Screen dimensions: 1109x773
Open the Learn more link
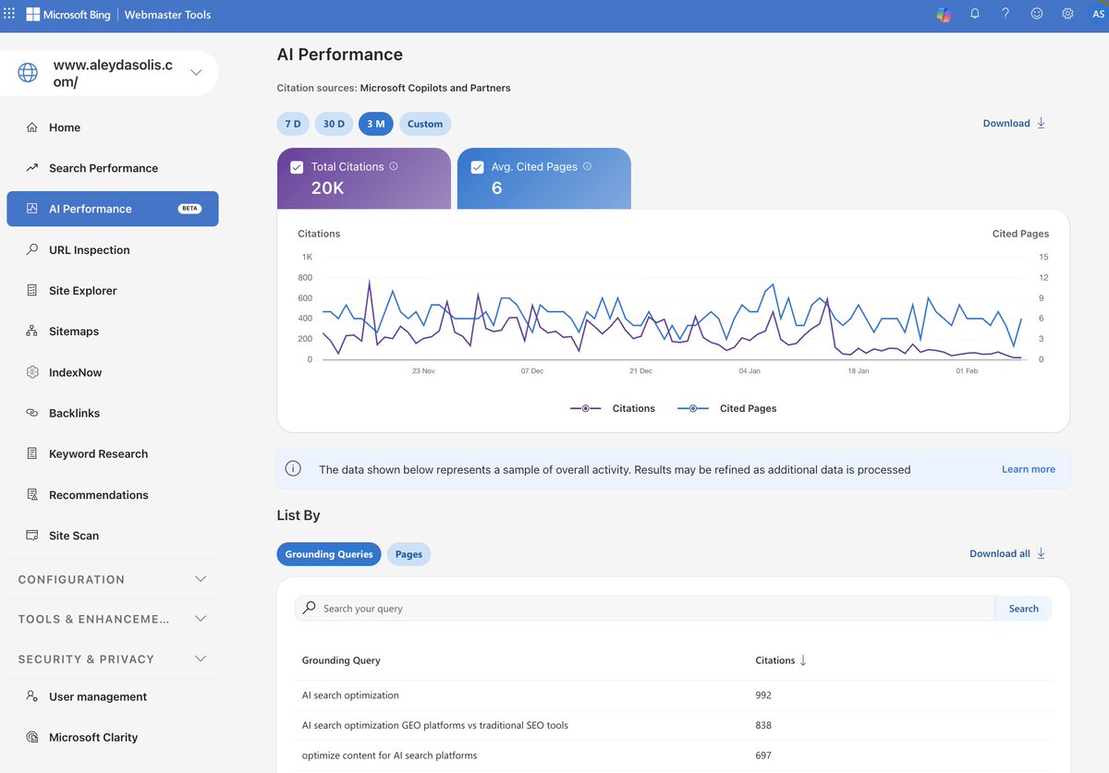pos(1028,468)
